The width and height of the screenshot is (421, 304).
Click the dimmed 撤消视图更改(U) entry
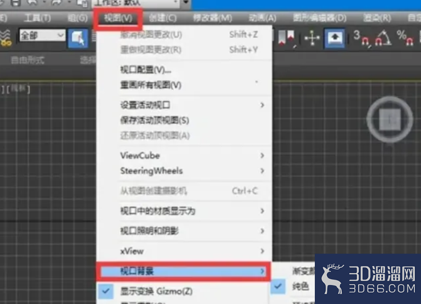point(184,34)
